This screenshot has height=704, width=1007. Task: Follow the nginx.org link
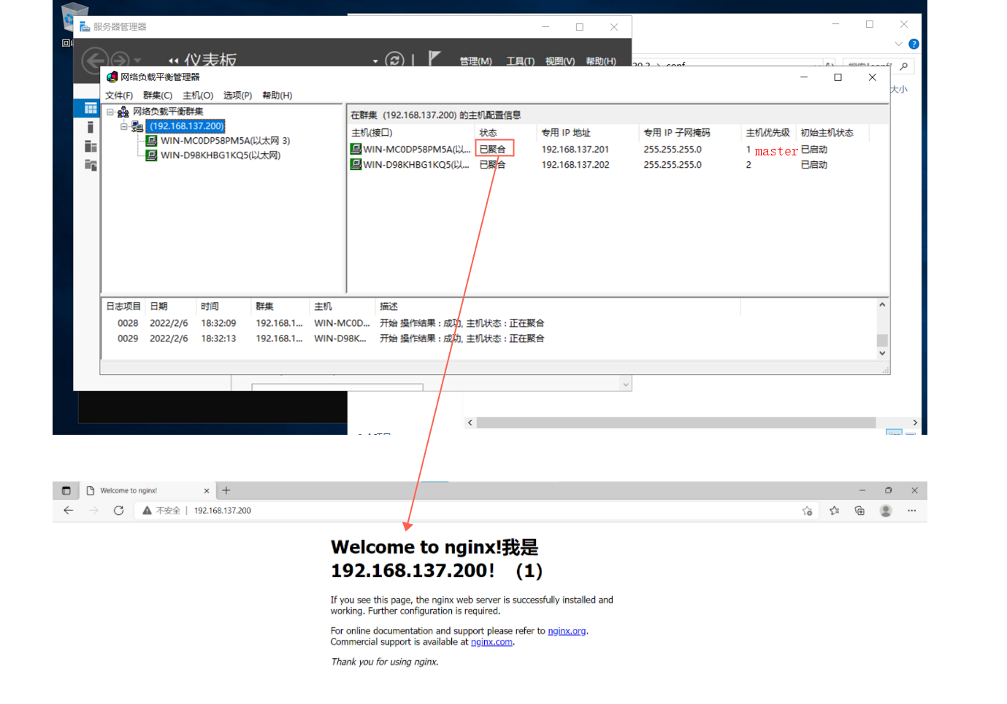(x=567, y=631)
